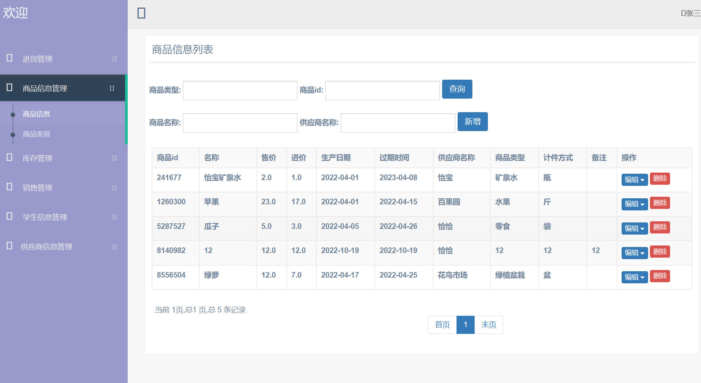701x383 pixels.
Task: Click the 查询 search button
Action: 457,89
